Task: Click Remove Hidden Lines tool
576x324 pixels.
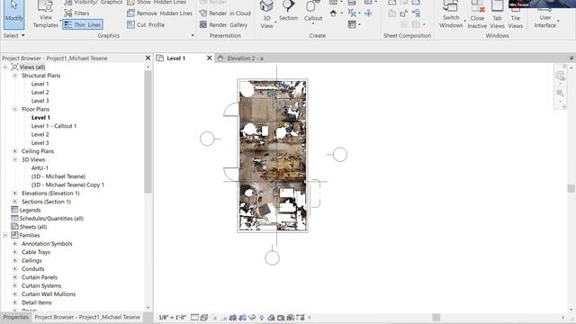Action: [x=159, y=13]
